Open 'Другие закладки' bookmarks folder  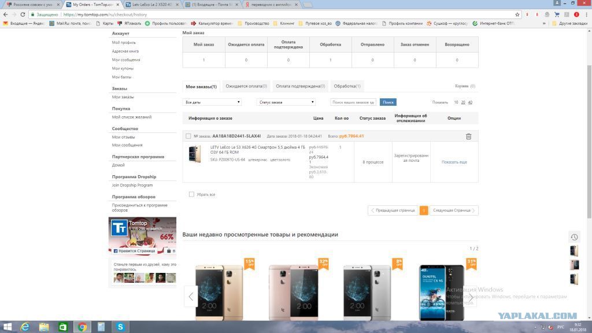(569, 23)
